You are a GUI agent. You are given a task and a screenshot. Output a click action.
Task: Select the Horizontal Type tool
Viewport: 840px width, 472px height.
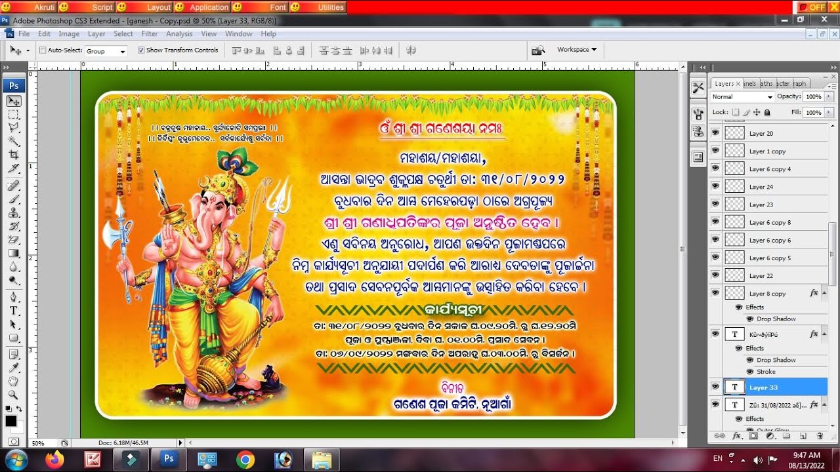[13, 311]
